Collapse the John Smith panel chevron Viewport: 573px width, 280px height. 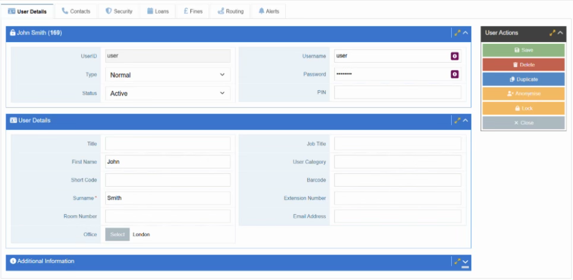[x=465, y=33]
